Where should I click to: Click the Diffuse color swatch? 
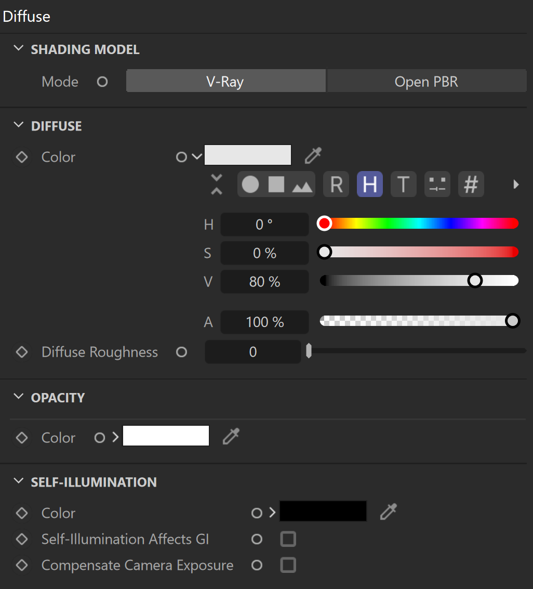pos(248,155)
